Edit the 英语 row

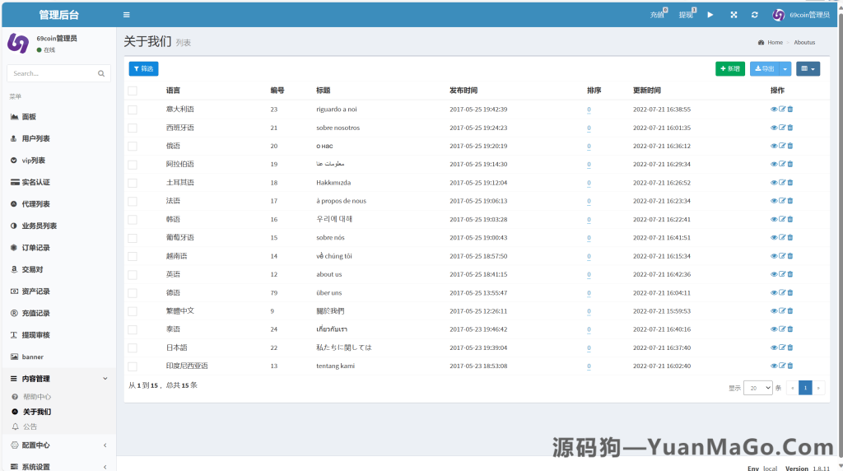(x=782, y=274)
